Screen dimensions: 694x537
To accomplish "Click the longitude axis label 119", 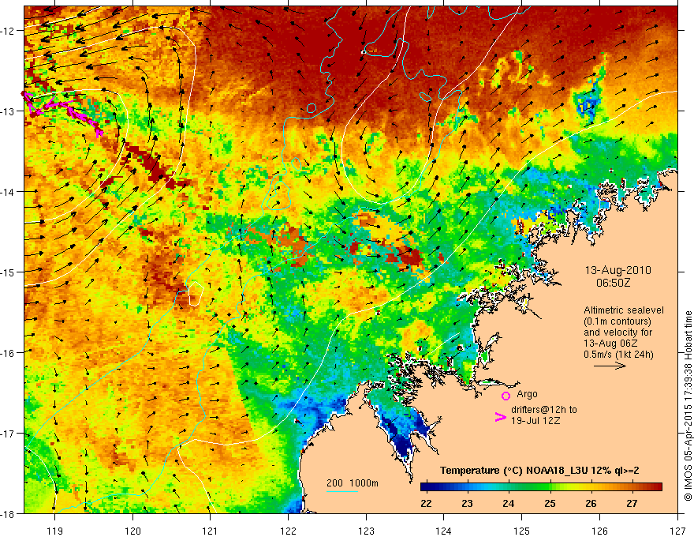I will tap(55, 531).
